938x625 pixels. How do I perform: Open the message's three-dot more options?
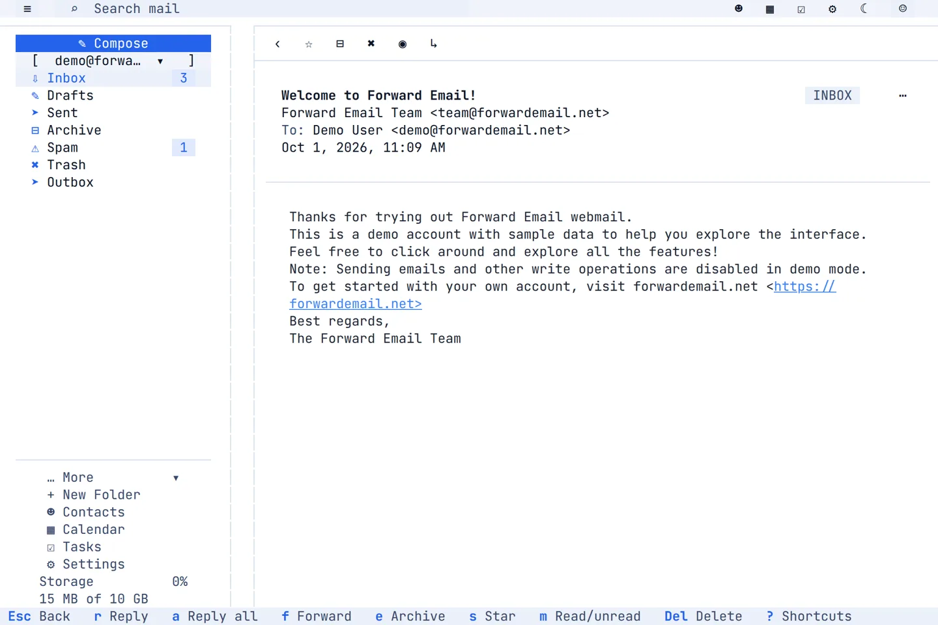(903, 96)
